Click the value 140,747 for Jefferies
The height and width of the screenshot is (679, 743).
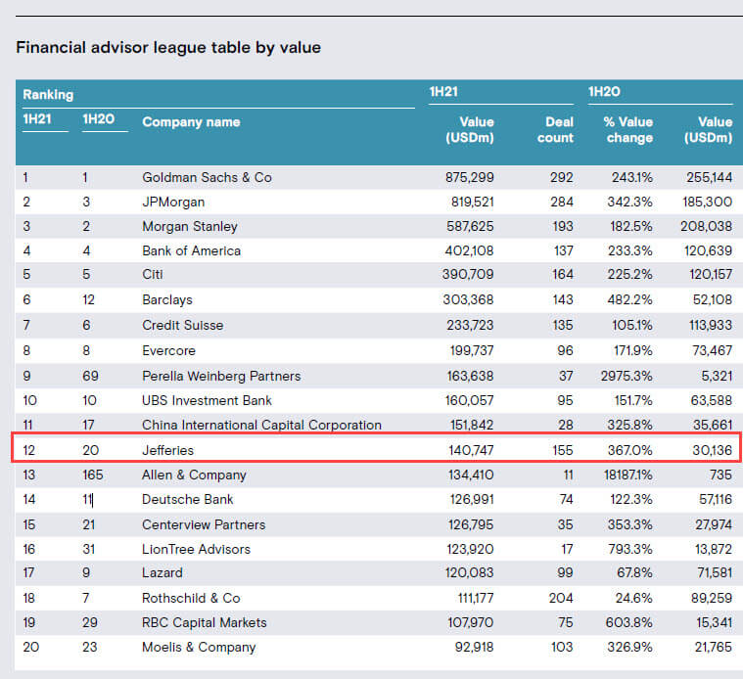click(471, 450)
